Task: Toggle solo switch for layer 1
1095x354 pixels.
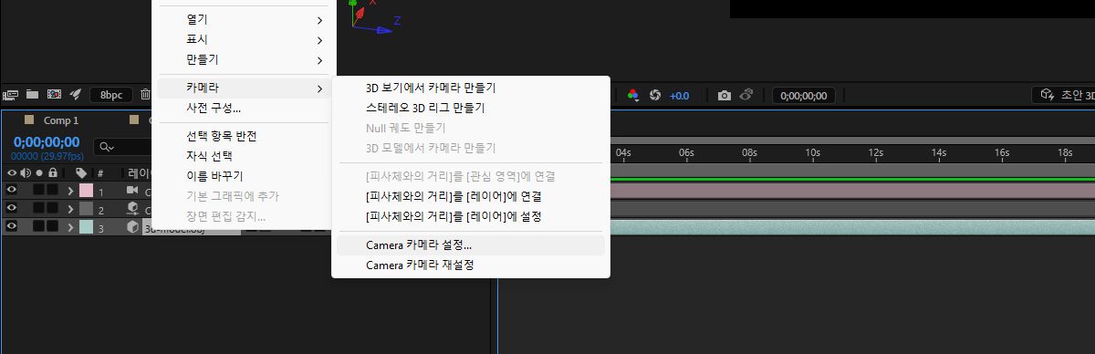Action: click(x=39, y=191)
